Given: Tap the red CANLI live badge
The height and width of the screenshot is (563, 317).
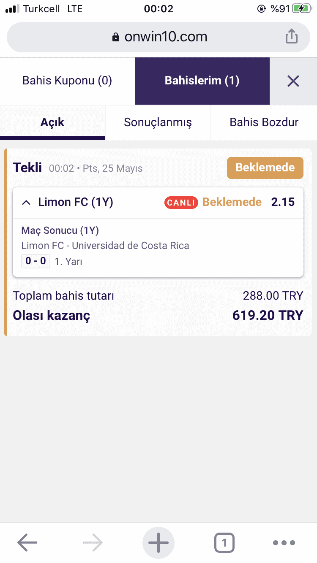Looking at the screenshot, I should point(181,203).
